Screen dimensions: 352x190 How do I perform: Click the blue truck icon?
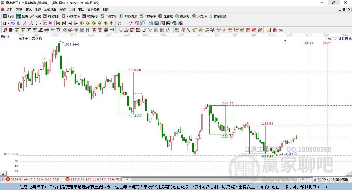click(x=180, y=23)
